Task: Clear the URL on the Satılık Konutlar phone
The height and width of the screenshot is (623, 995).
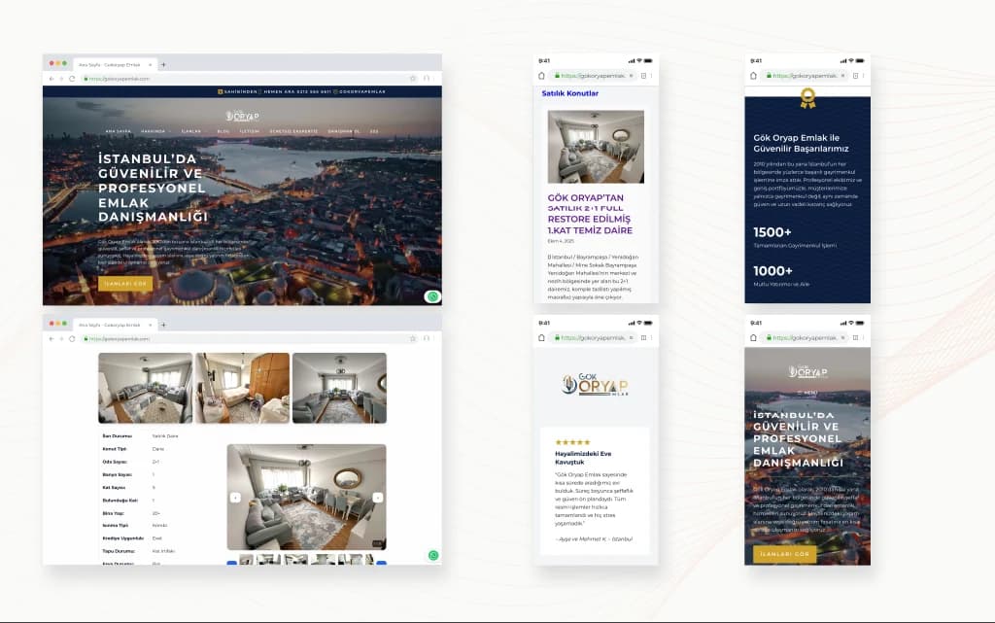Action: [631, 76]
